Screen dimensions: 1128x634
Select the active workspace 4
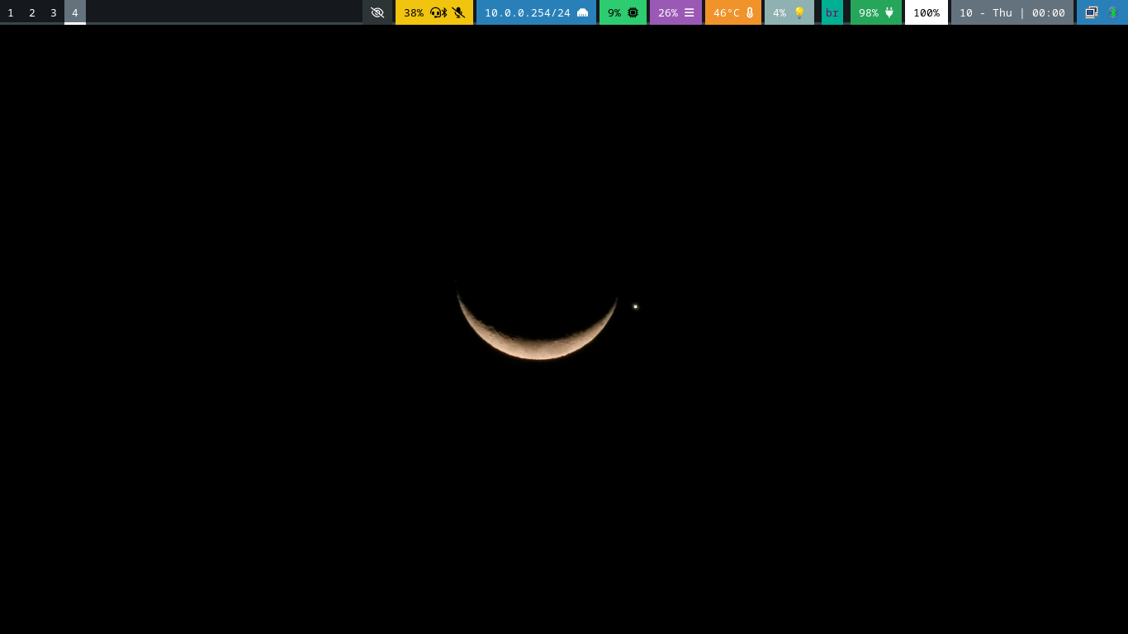click(75, 12)
